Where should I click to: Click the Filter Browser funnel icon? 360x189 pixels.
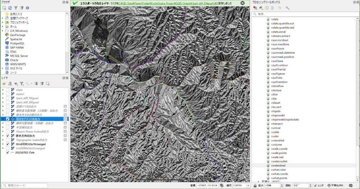coord(16,7)
